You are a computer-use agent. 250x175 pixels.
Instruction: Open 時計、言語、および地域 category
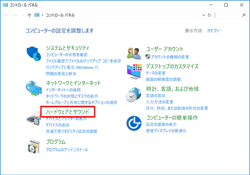tap(172, 89)
